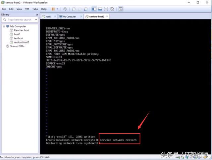
Task: Click the UUID line in the terminal
Action: pyautogui.click(x=79, y=60)
